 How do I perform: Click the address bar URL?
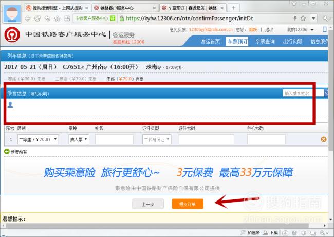[x=190, y=19]
